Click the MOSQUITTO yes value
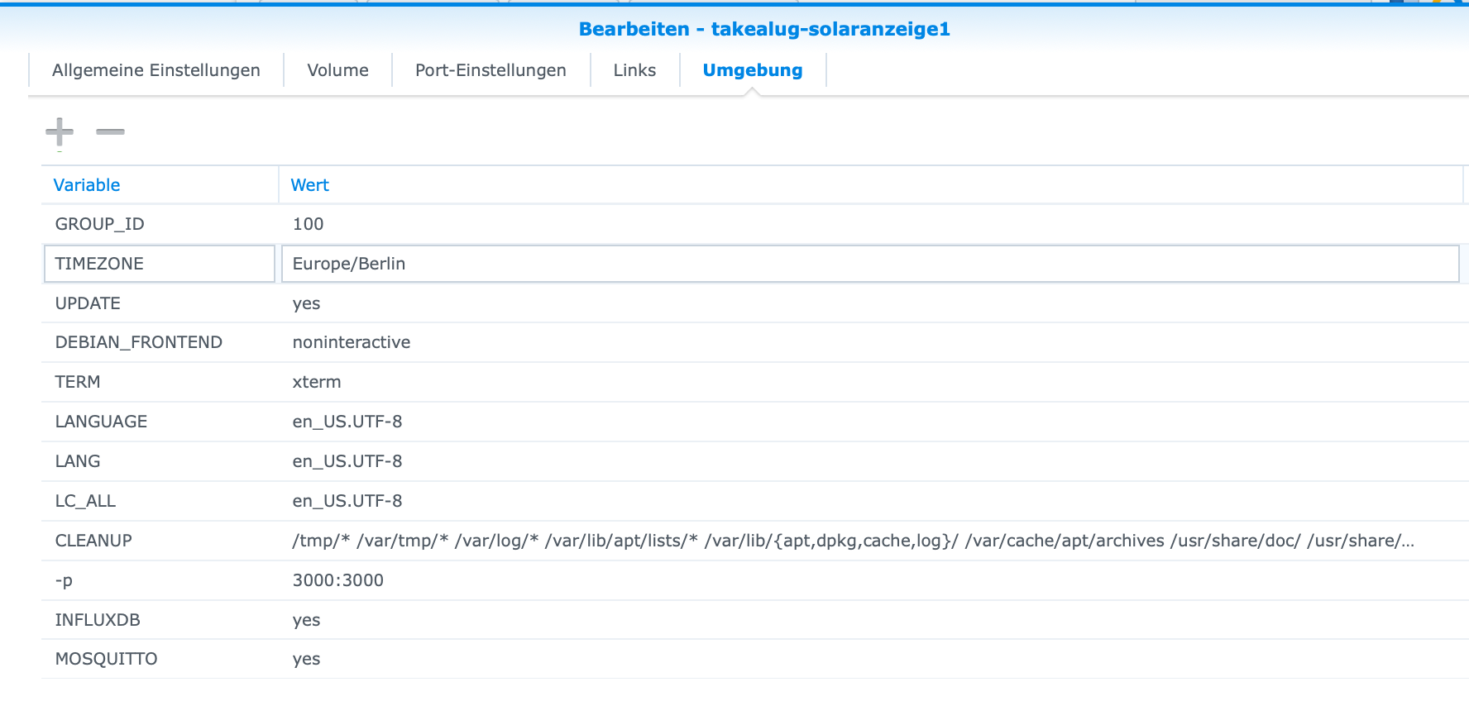Screen dimensions: 1469x701 point(306,659)
